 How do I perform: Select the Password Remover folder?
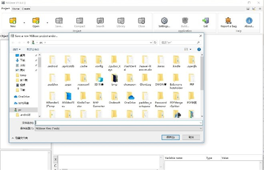[161, 100]
